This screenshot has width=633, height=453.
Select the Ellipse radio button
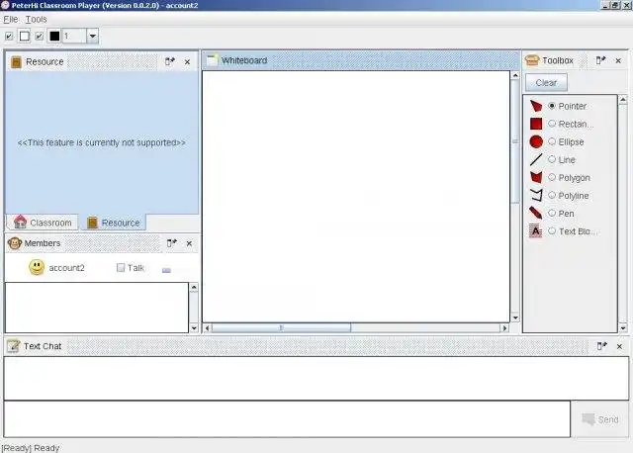(x=552, y=141)
